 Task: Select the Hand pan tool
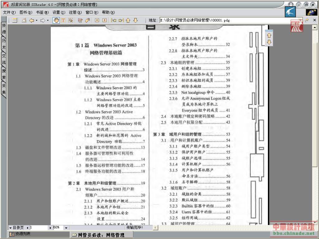[x=56, y=20]
